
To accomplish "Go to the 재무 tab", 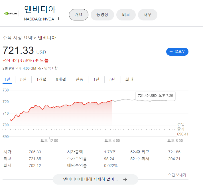I will (x=148, y=15).
